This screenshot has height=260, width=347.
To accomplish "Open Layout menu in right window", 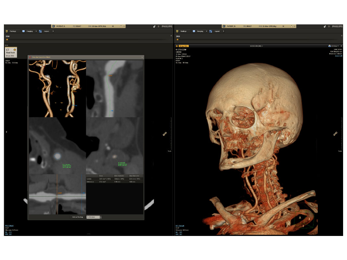I will (x=217, y=31).
